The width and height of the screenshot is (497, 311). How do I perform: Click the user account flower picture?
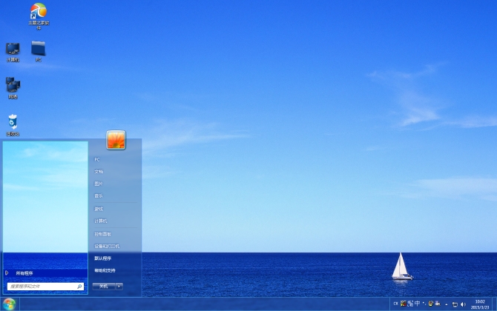tap(116, 140)
